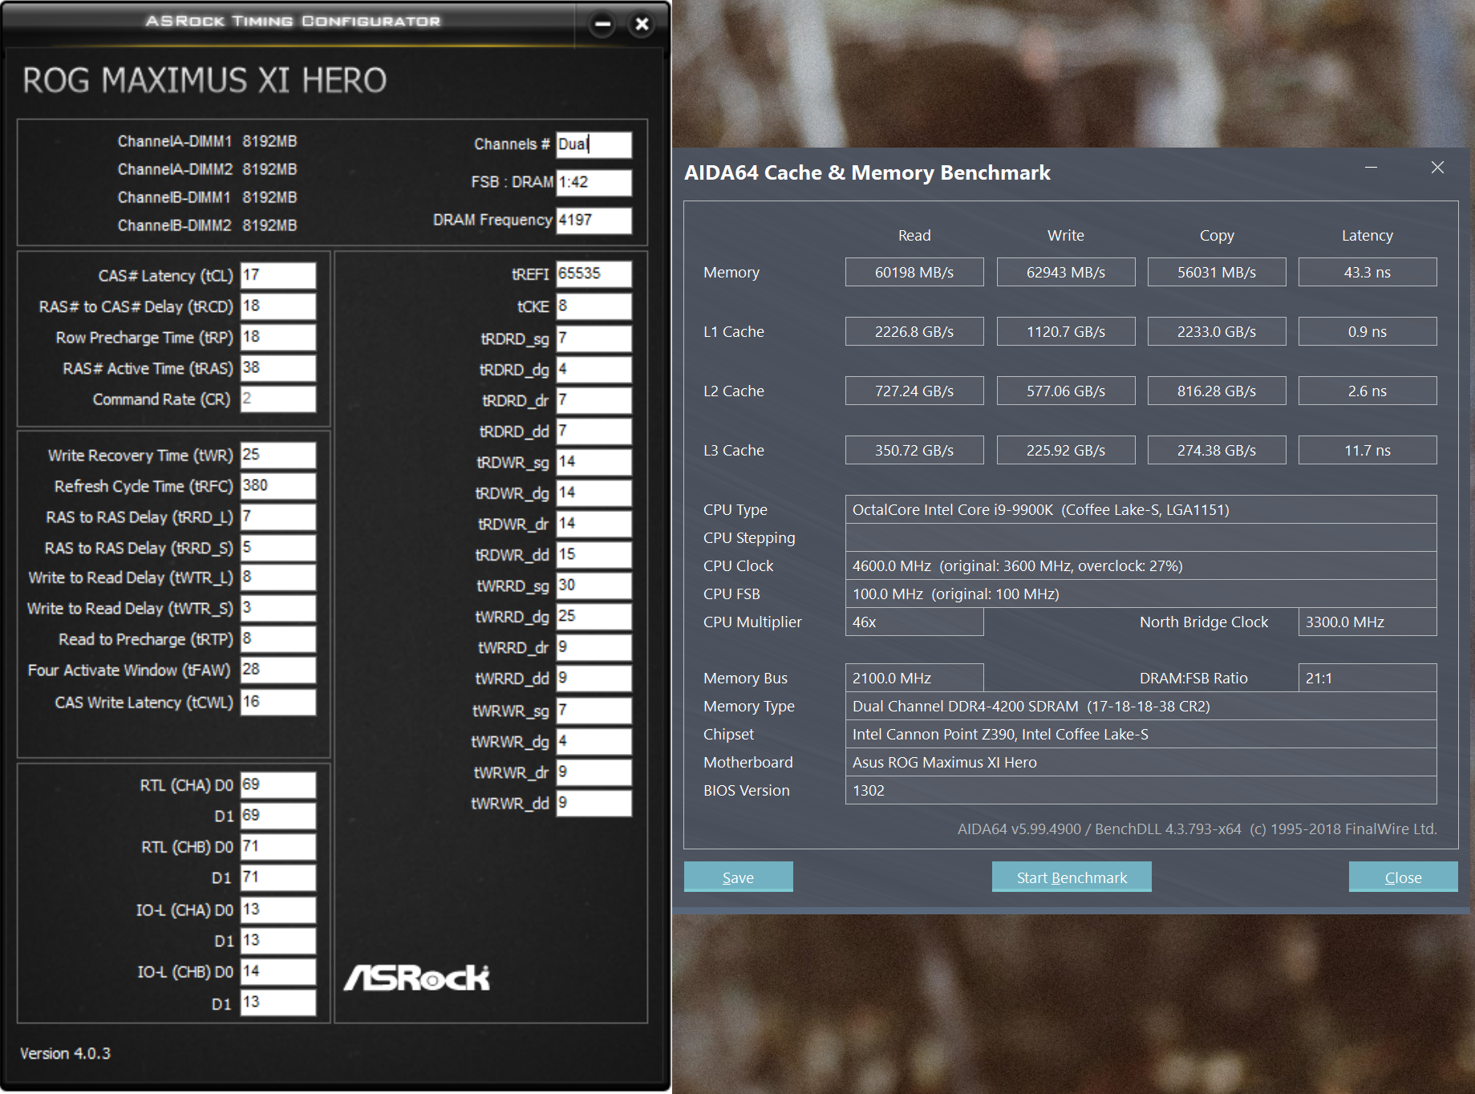
Task: Click the Memory Bus value 2100.0 MHz
Action: click(x=914, y=678)
